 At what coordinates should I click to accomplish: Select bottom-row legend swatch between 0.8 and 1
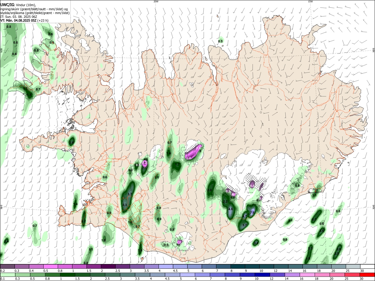pyautogui.click(x=52, y=275)
